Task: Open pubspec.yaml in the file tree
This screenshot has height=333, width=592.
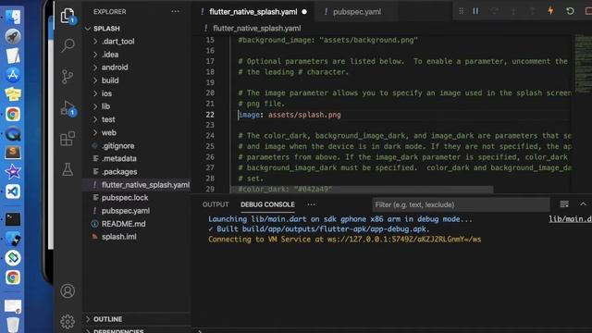Action: (126, 211)
